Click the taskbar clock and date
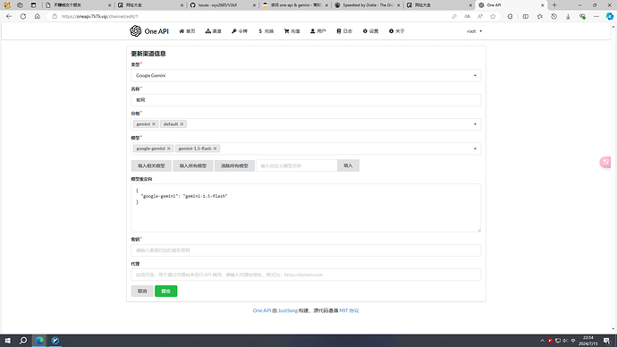This screenshot has width=617, height=347. point(587,341)
